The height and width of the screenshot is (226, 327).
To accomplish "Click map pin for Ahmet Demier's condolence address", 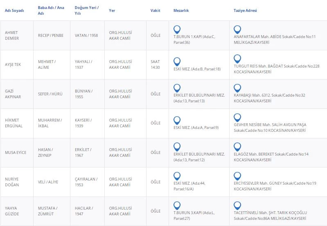I will (237, 29).
